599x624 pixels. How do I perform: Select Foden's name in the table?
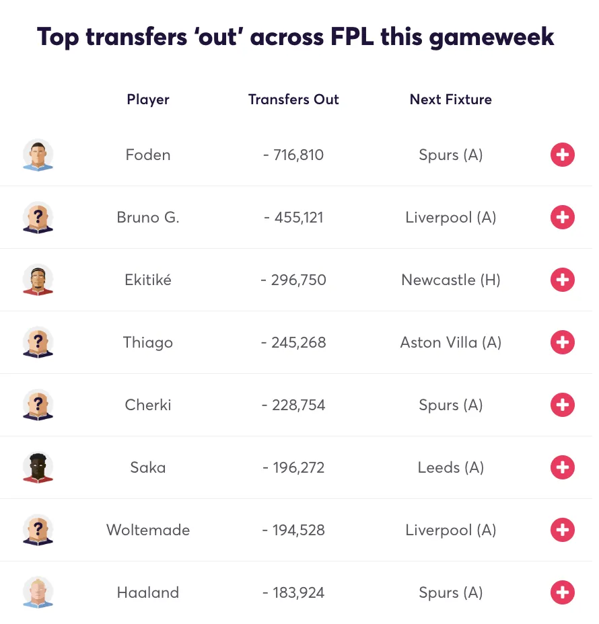pyautogui.click(x=148, y=155)
